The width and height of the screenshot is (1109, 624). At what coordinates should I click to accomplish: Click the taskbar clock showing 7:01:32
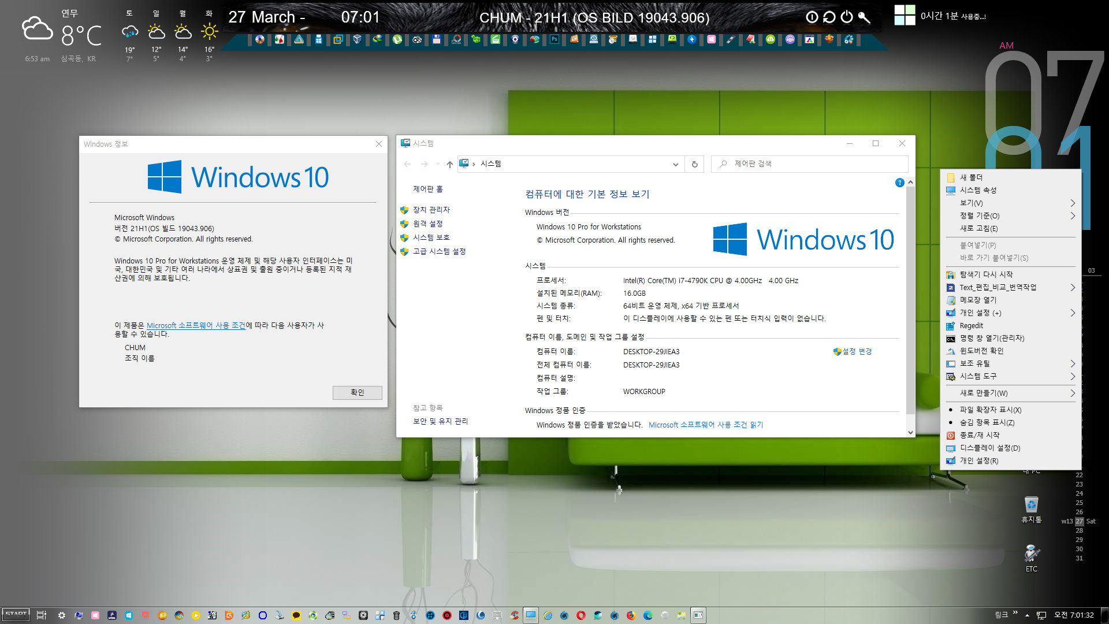click(x=1074, y=615)
